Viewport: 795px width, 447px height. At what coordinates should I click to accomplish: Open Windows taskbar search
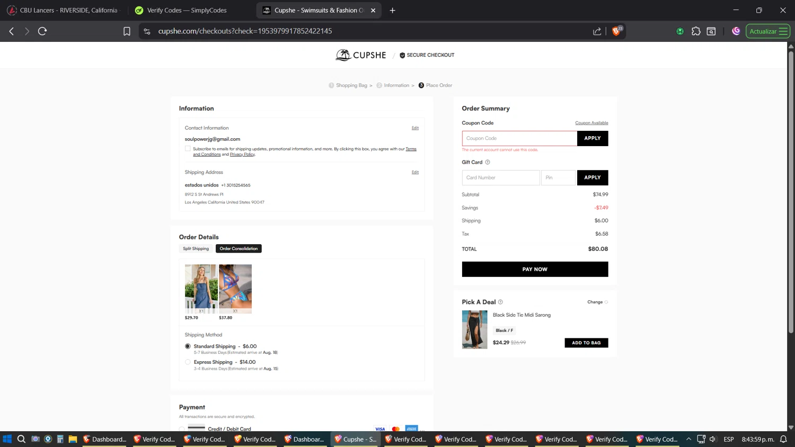point(21,439)
